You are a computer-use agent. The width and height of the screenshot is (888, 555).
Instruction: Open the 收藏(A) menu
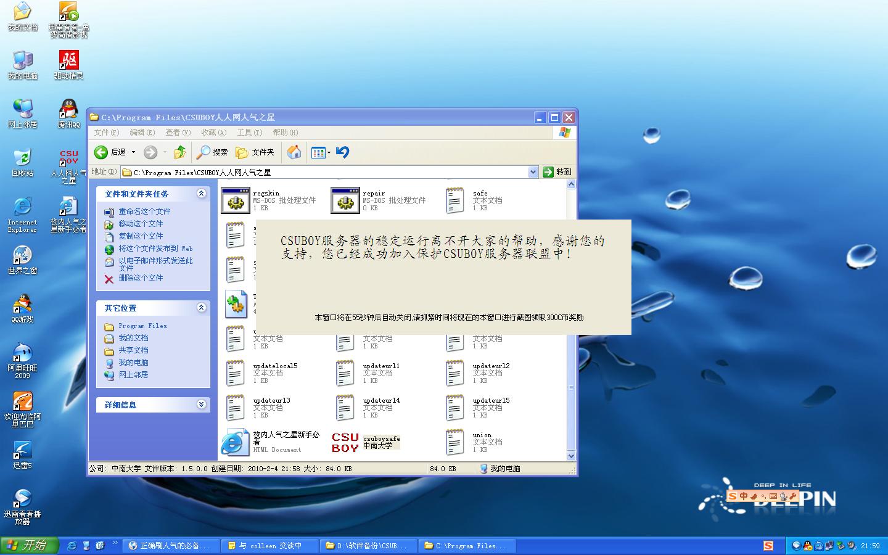213,133
